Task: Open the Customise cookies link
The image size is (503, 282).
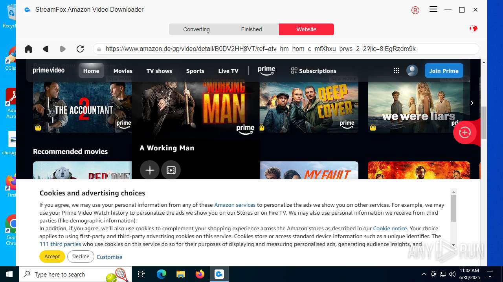Action: (109, 257)
